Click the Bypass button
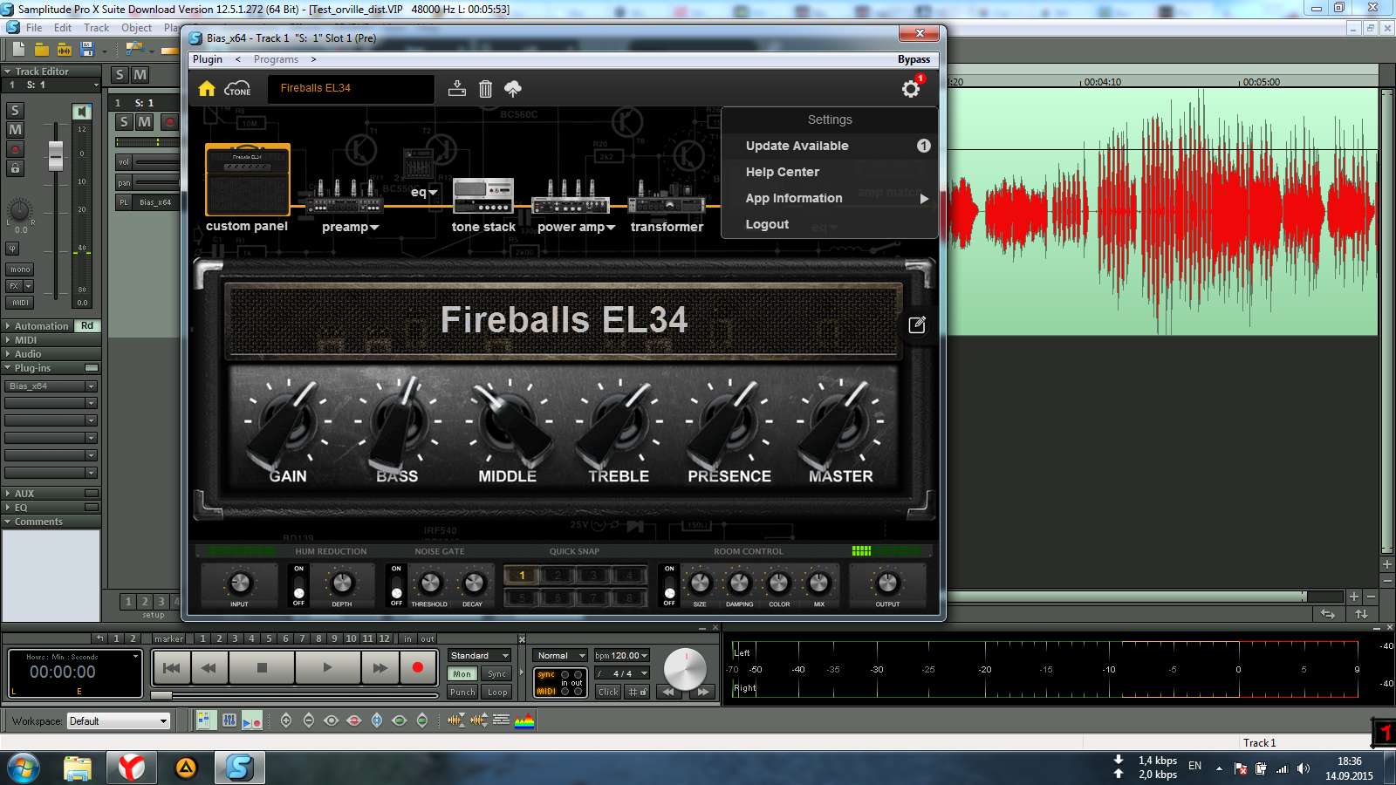The image size is (1396, 785). [914, 59]
